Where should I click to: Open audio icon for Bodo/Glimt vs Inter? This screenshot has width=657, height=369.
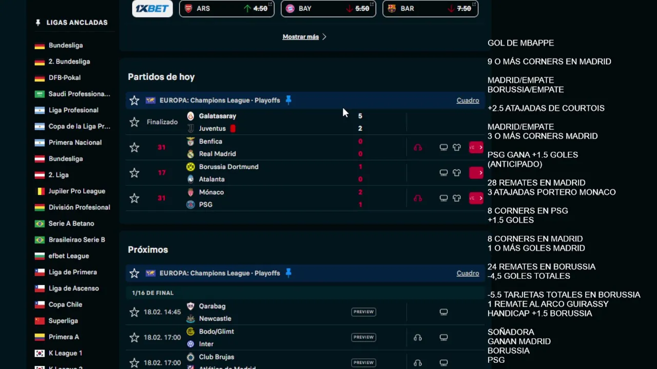(418, 337)
